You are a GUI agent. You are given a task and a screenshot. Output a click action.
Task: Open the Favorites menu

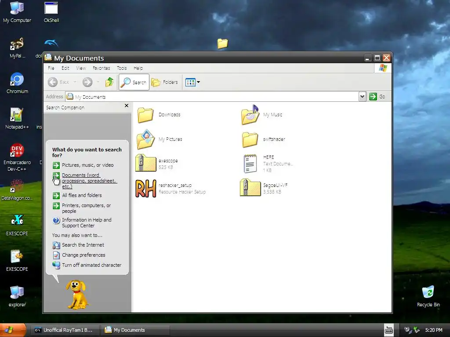coord(102,68)
